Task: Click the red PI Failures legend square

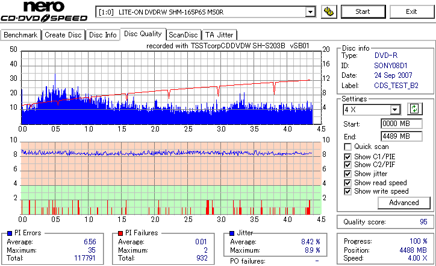Action: 120,233
